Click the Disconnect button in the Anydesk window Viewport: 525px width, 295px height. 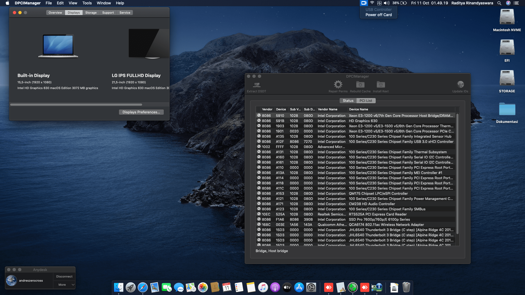point(64,276)
